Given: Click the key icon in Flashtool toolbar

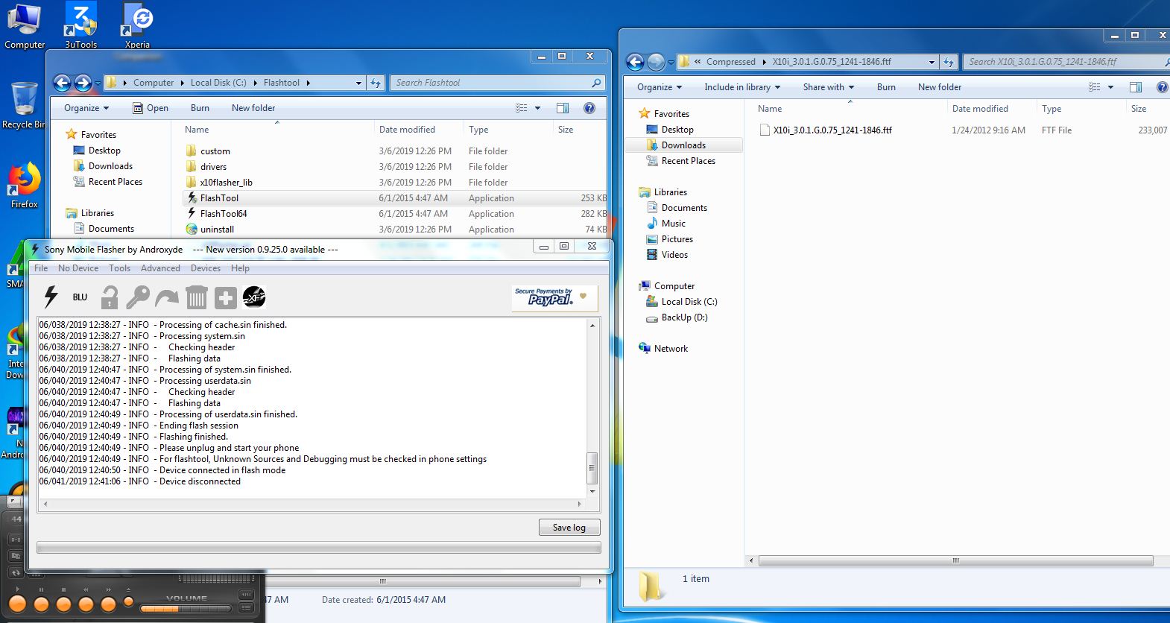Looking at the screenshot, I should coord(138,297).
